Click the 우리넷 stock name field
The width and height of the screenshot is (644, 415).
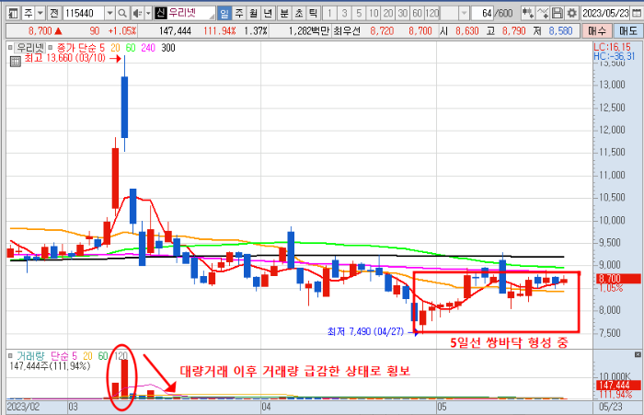[x=190, y=14]
